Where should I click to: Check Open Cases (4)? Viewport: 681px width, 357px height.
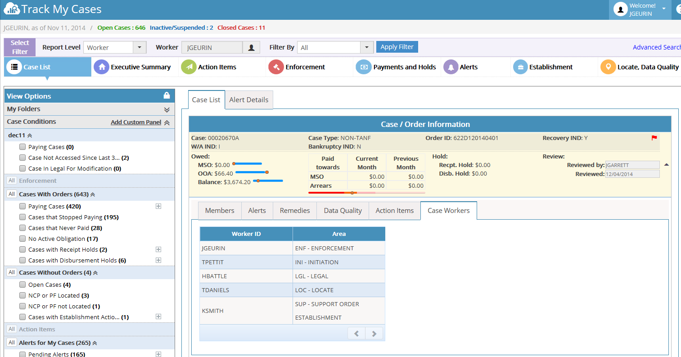[23, 285]
